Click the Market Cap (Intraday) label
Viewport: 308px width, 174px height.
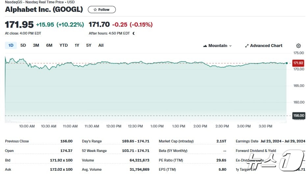click(x=176, y=141)
